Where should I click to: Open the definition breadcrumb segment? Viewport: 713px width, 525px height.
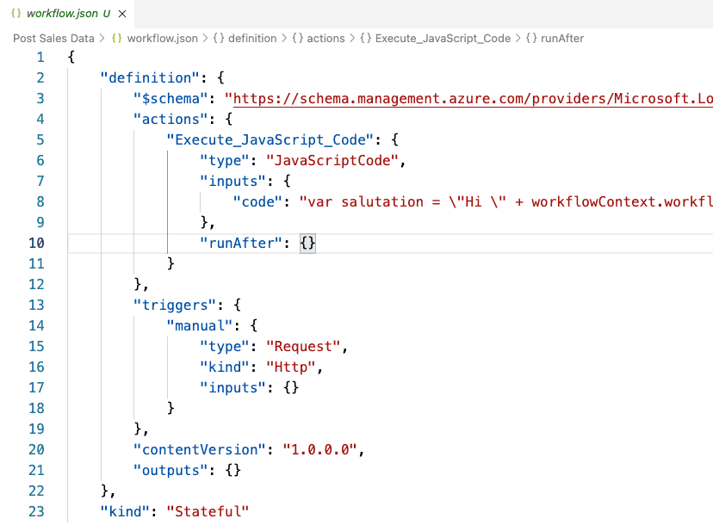(x=252, y=39)
